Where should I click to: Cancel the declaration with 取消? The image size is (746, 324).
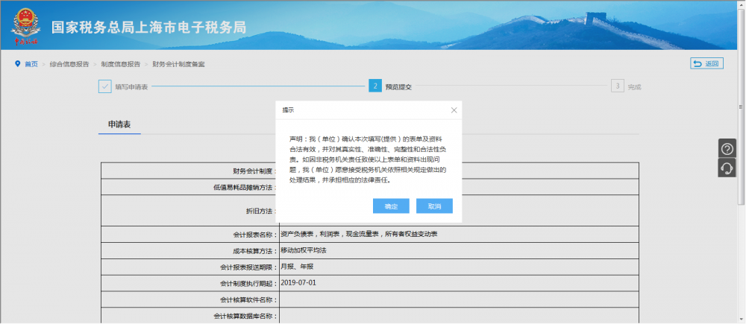pos(434,206)
